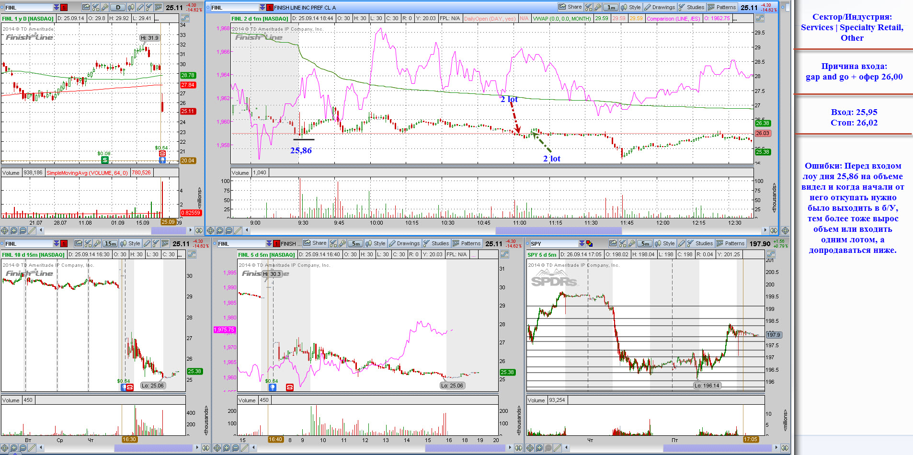Expand symbol dropdown arrow in the SPY chart
The image size is (913, 455).
click(x=582, y=243)
